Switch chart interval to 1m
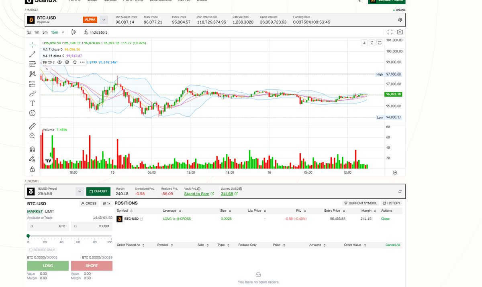Viewport: 482px width, 287px height. 37,32
